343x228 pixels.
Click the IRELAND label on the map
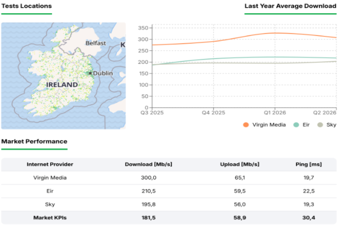coord(62,85)
